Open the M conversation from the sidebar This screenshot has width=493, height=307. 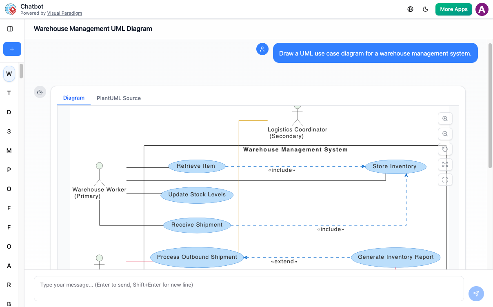tap(9, 150)
